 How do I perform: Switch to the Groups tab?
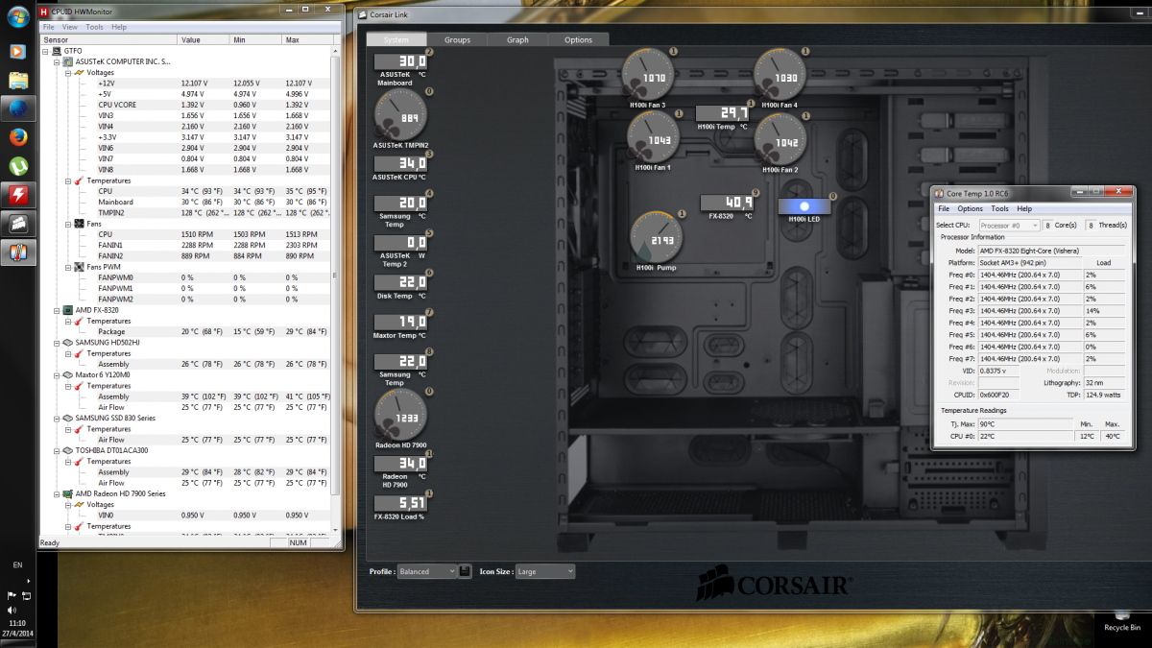457,39
